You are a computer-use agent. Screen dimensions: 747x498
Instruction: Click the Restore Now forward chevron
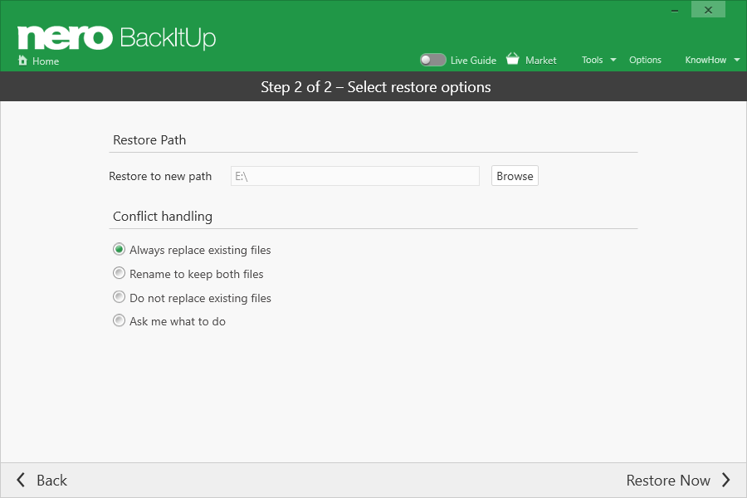pos(725,480)
